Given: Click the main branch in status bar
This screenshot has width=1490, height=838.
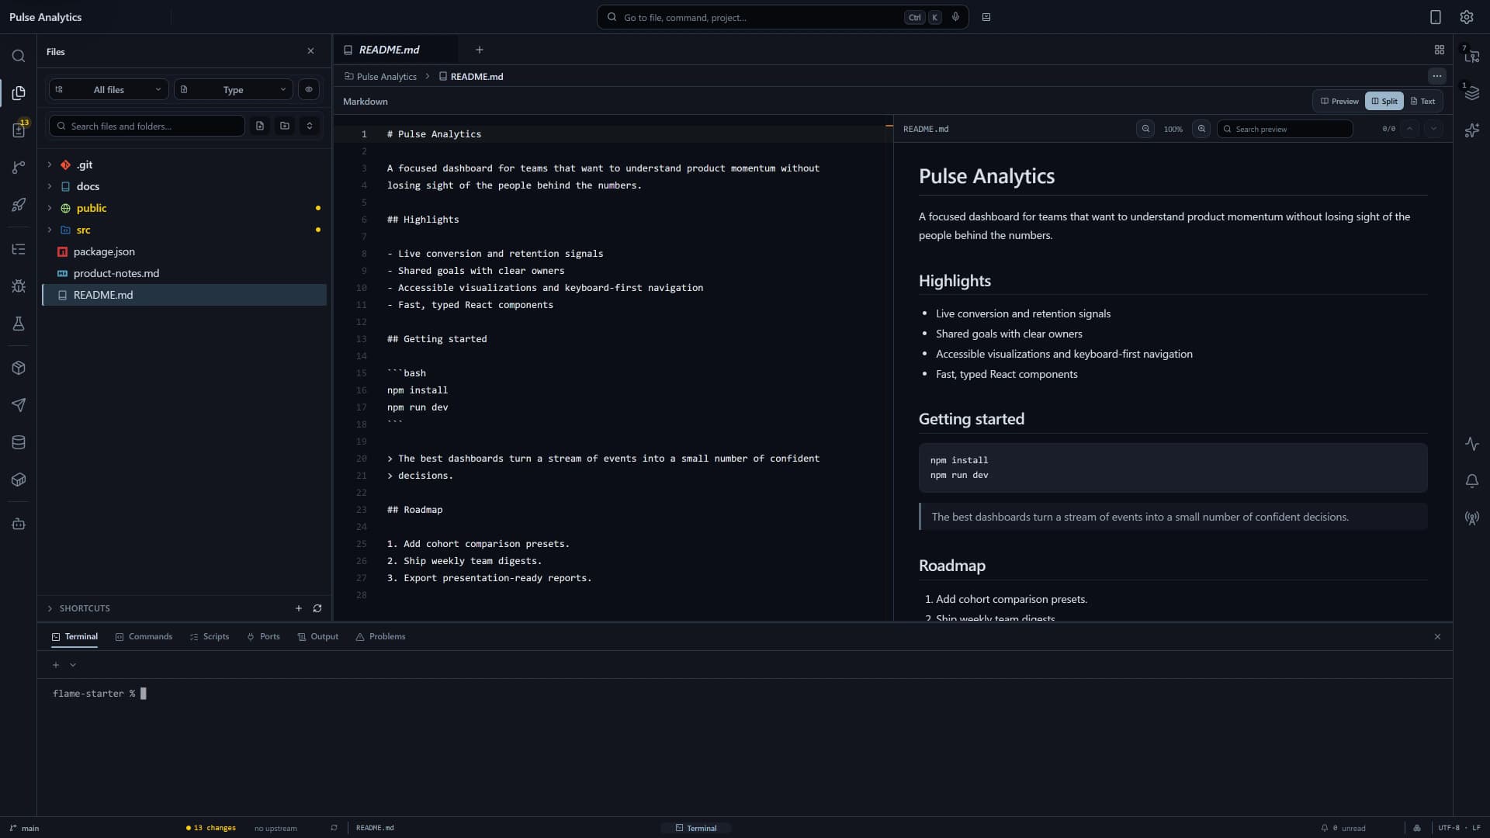Looking at the screenshot, I should coord(24,828).
